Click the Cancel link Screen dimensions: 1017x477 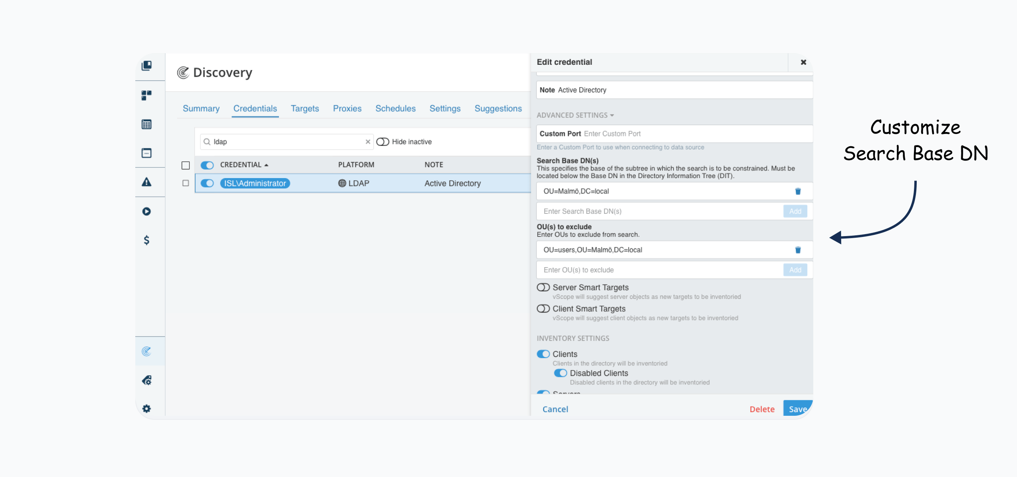click(x=555, y=409)
